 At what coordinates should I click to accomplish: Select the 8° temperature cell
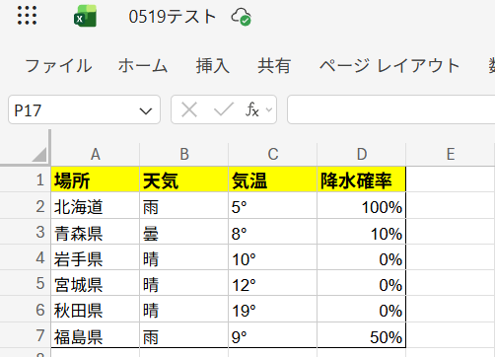tap(273, 232)
